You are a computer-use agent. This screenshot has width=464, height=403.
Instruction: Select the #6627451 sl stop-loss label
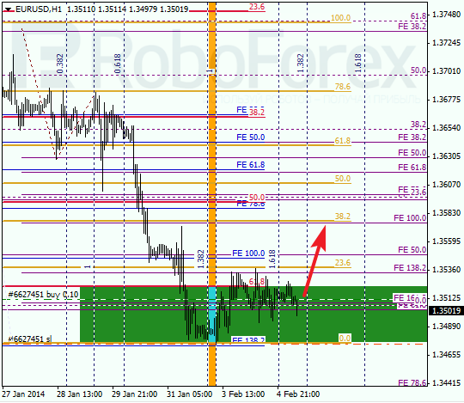click(x=30, y=339)
